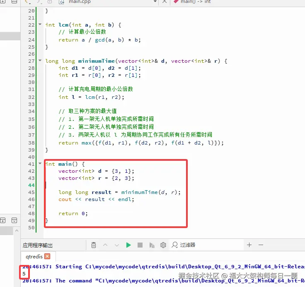Image resolution: width=305 pixels, height=287 pixels.
Task: Click line number 44 in the gutter
Action: coord(31,185)
